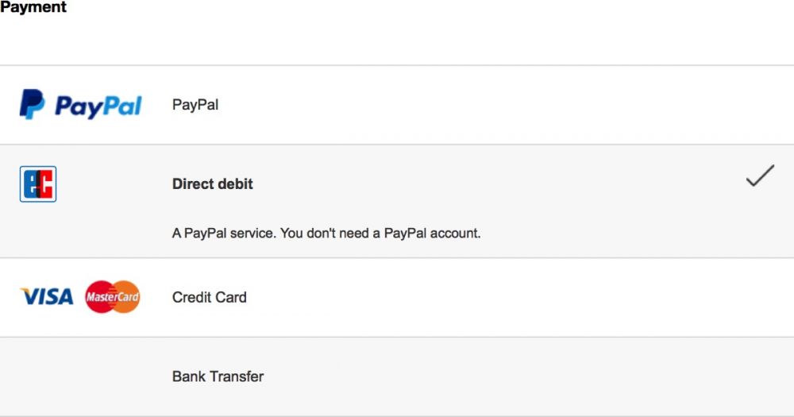Select the Direct debit label
This screenshot has height=417, width=794.
pyautogui.click(x=213, y=184)
